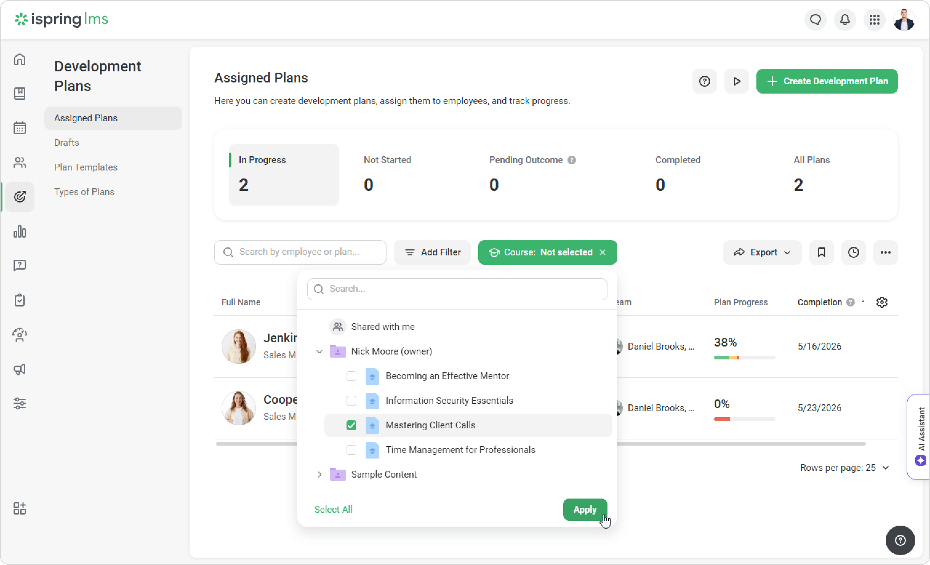The height and width of the screenshot is (565, 930).
Task: Open the calendar icon in left sidebar
Action: point(20,128)
